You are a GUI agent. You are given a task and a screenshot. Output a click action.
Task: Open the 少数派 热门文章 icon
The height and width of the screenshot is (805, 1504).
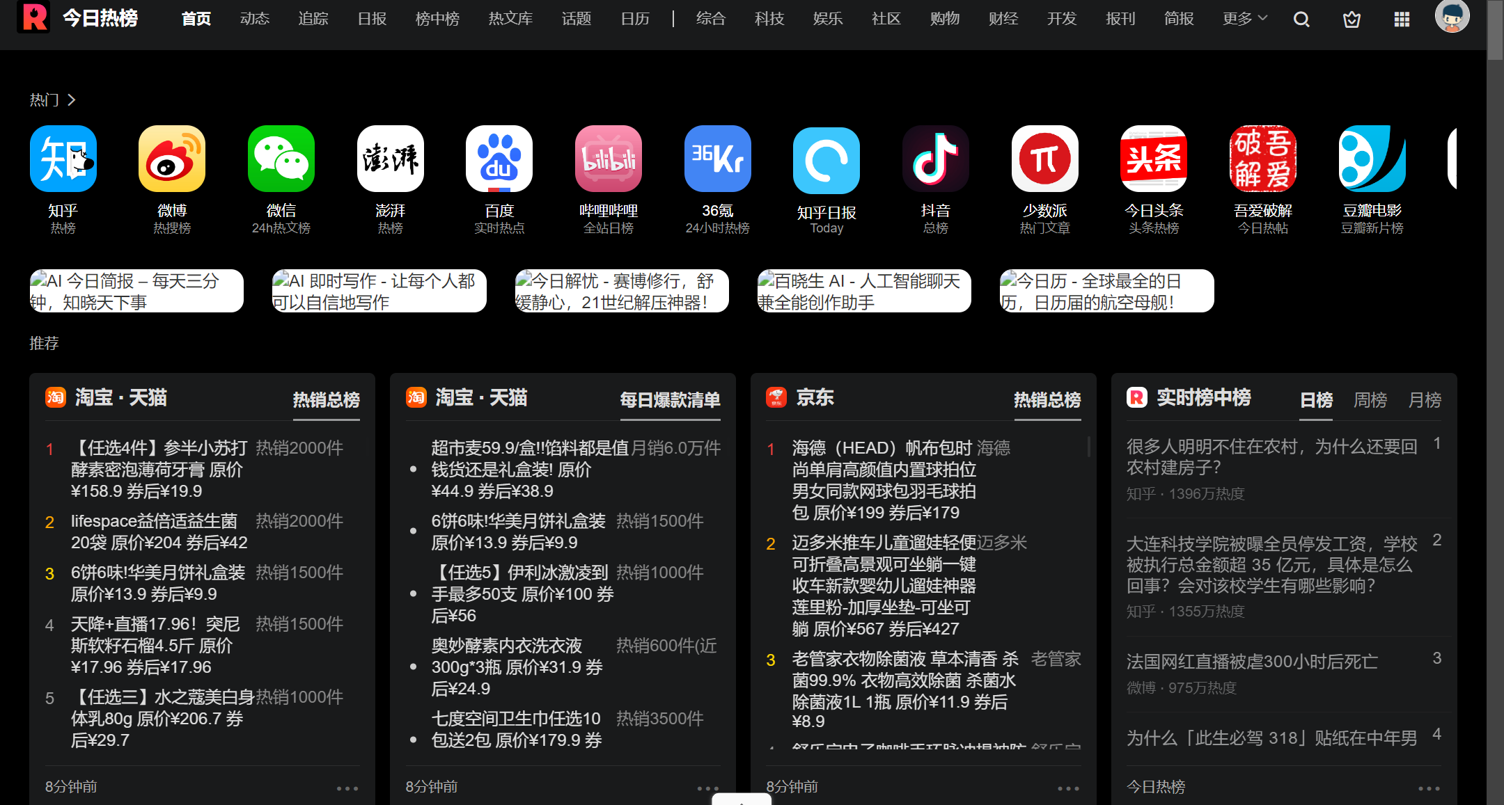click(x=1044, y=159)
